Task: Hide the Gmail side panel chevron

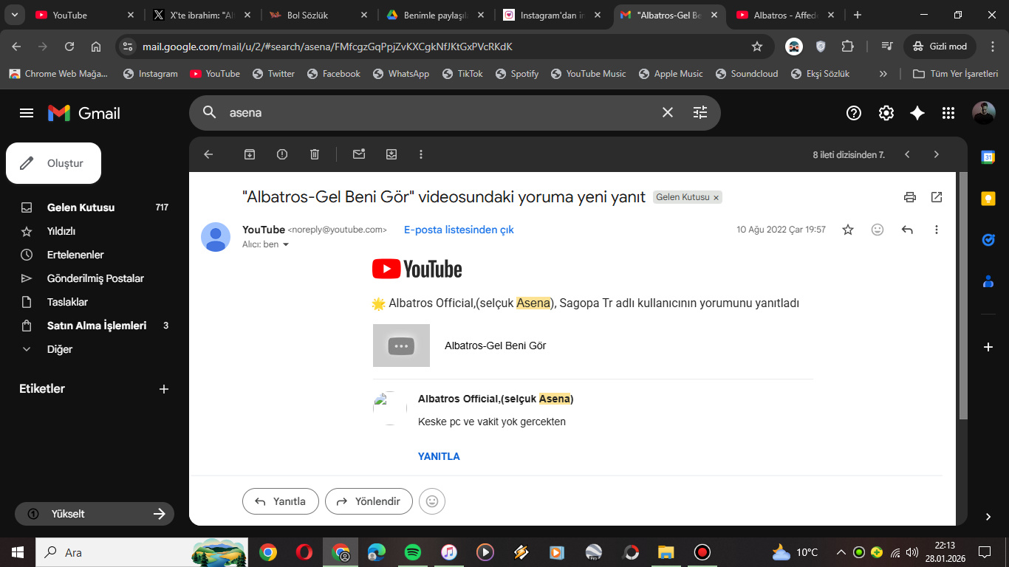Action: [x=988, y=517]
